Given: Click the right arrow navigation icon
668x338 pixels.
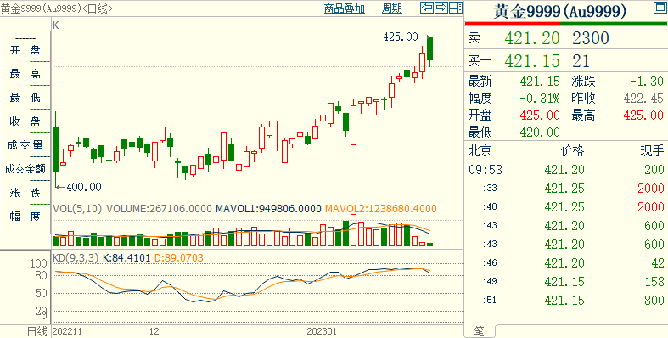Looking at the screenshot, I should (x=441, y=8).
